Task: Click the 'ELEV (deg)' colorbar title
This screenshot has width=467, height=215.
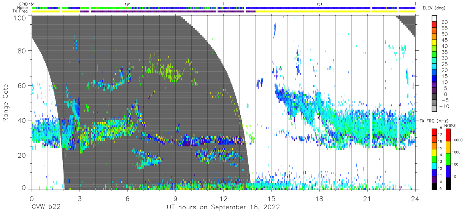Action: coord(435,8)
